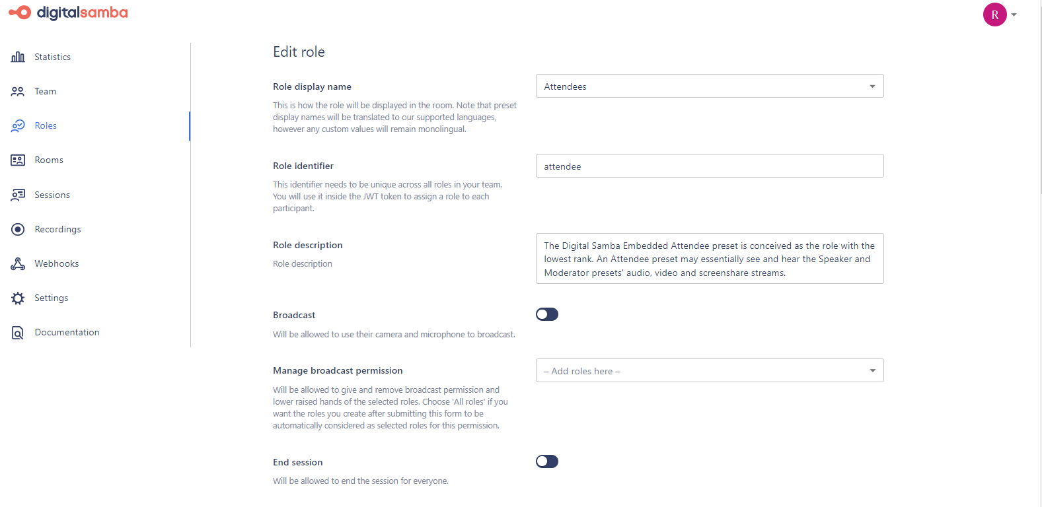
Task: Expand the Add roles here dropdown
Action: point(709,371)
